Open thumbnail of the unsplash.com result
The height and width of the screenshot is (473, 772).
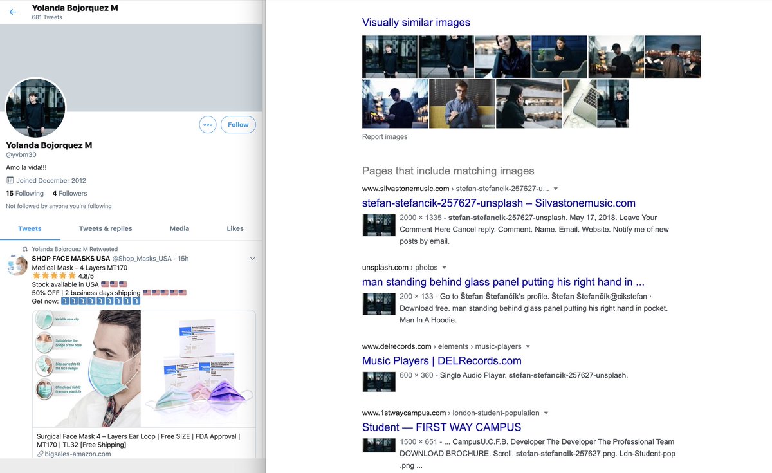379,304
